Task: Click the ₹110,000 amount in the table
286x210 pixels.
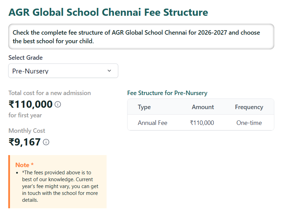Action: coord(202,122)
